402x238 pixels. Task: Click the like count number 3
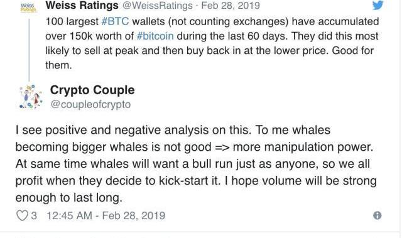(34, 216)
